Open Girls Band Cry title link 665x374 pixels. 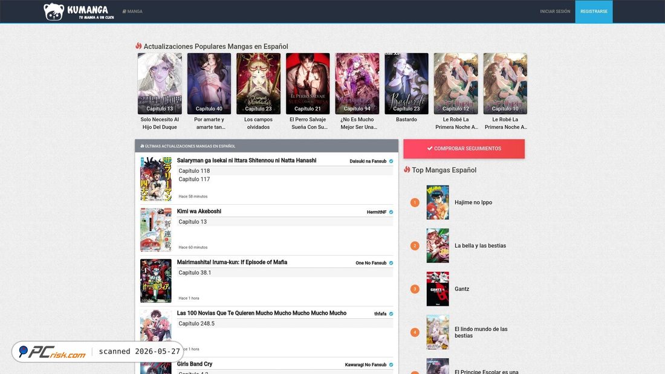click(195, 364)
